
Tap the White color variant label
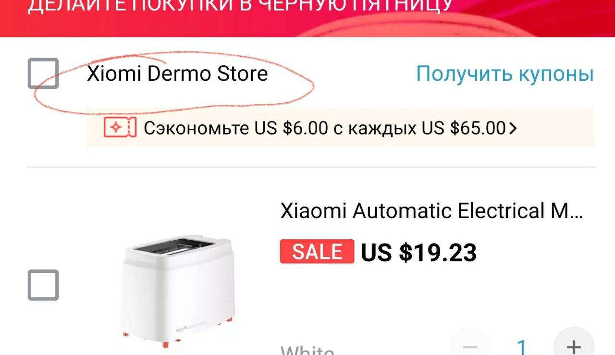[x=307, y=350]
